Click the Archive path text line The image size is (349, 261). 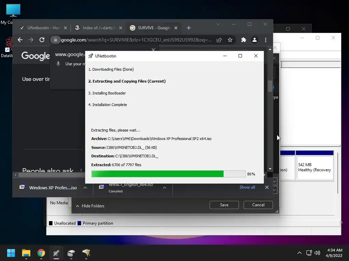click(151, 139)
